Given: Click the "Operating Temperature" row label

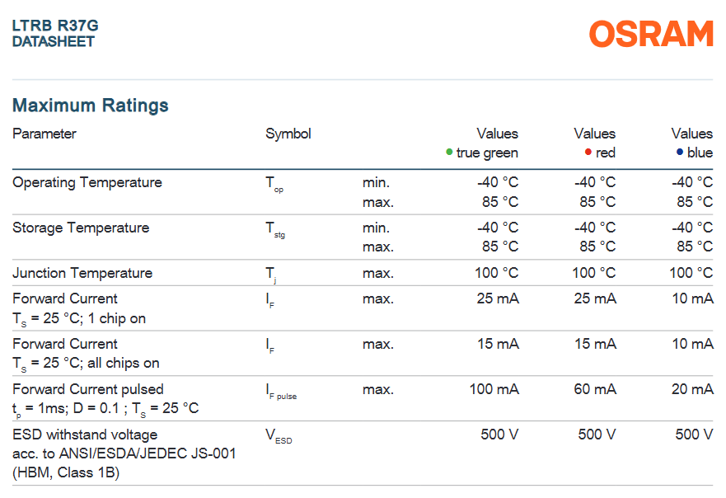Looking at the screenshot, I should point(87,182).
